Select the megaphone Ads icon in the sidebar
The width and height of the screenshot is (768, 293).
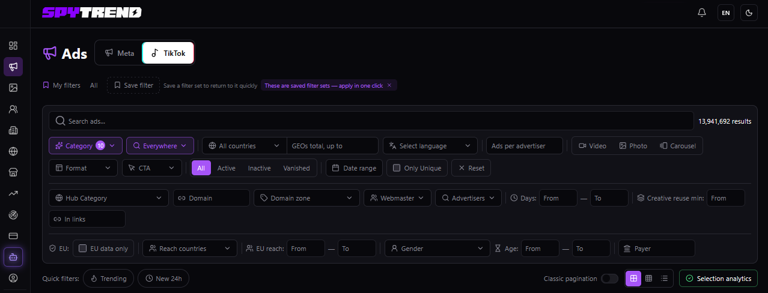tap(13, 67)
